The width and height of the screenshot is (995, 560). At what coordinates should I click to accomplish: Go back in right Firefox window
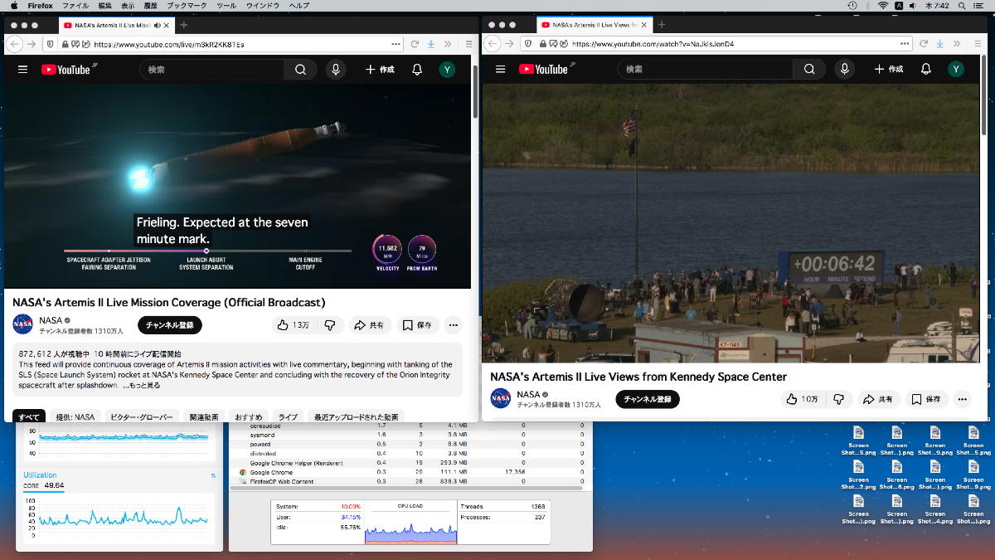click(493, 44)
